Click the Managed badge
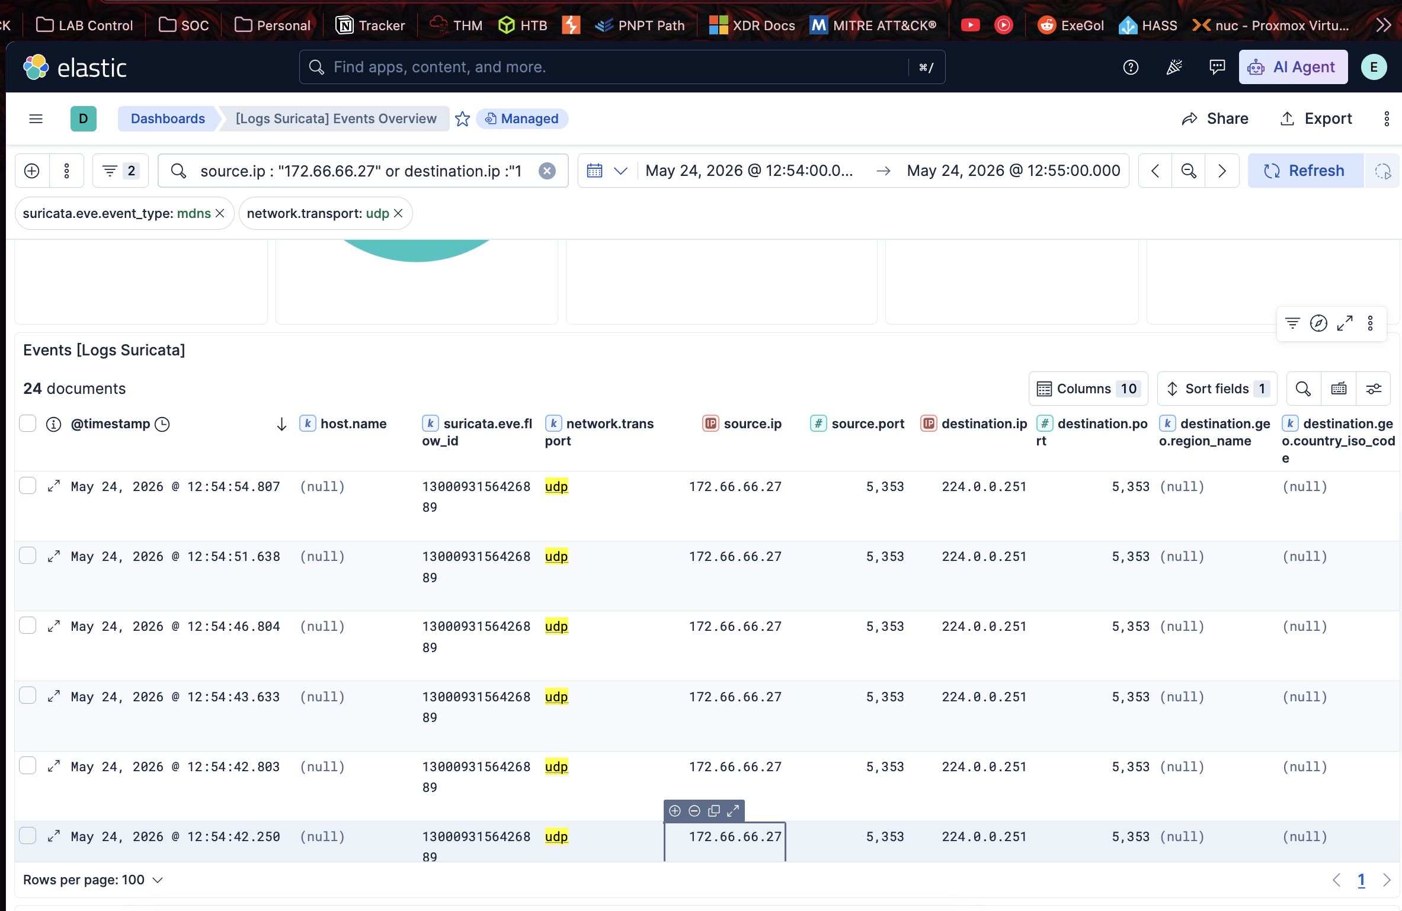The width and height of the screenshot is (1402, 911). [x=522, y=119]
